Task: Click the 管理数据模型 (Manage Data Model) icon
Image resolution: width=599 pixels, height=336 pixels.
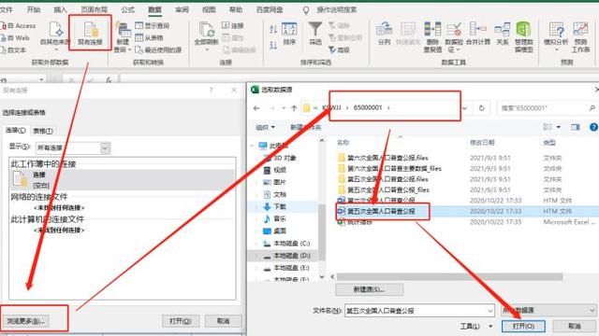Action: tap(524, 37)
